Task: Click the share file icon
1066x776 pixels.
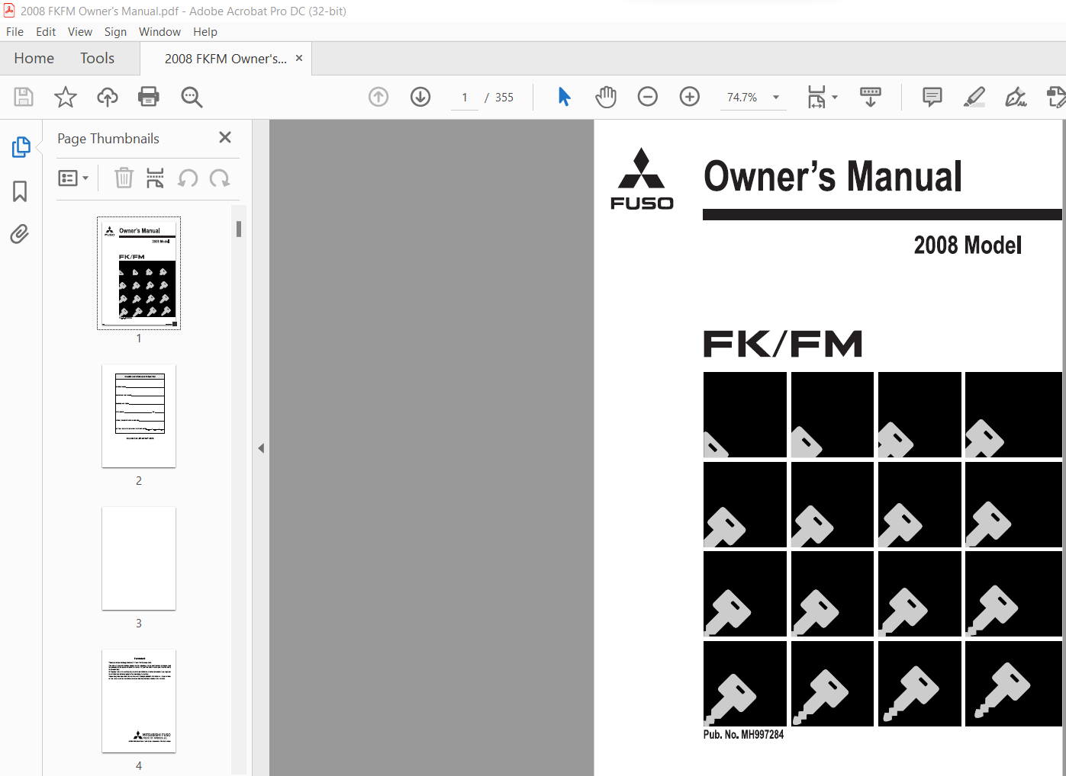Action: click(1057, 97)
